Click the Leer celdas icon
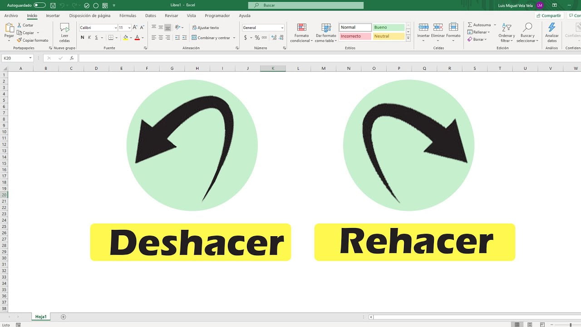 click(64, 28)
